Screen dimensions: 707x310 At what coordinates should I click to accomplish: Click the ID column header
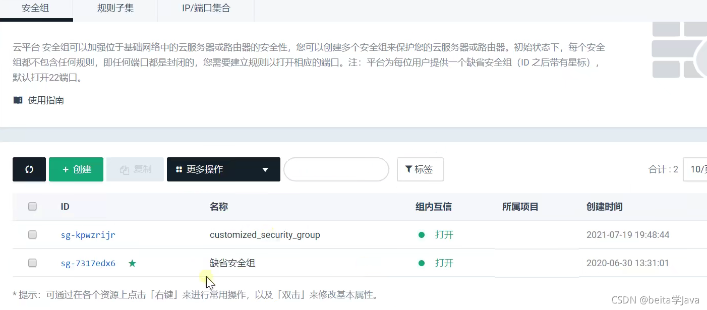tap(65, 207)
